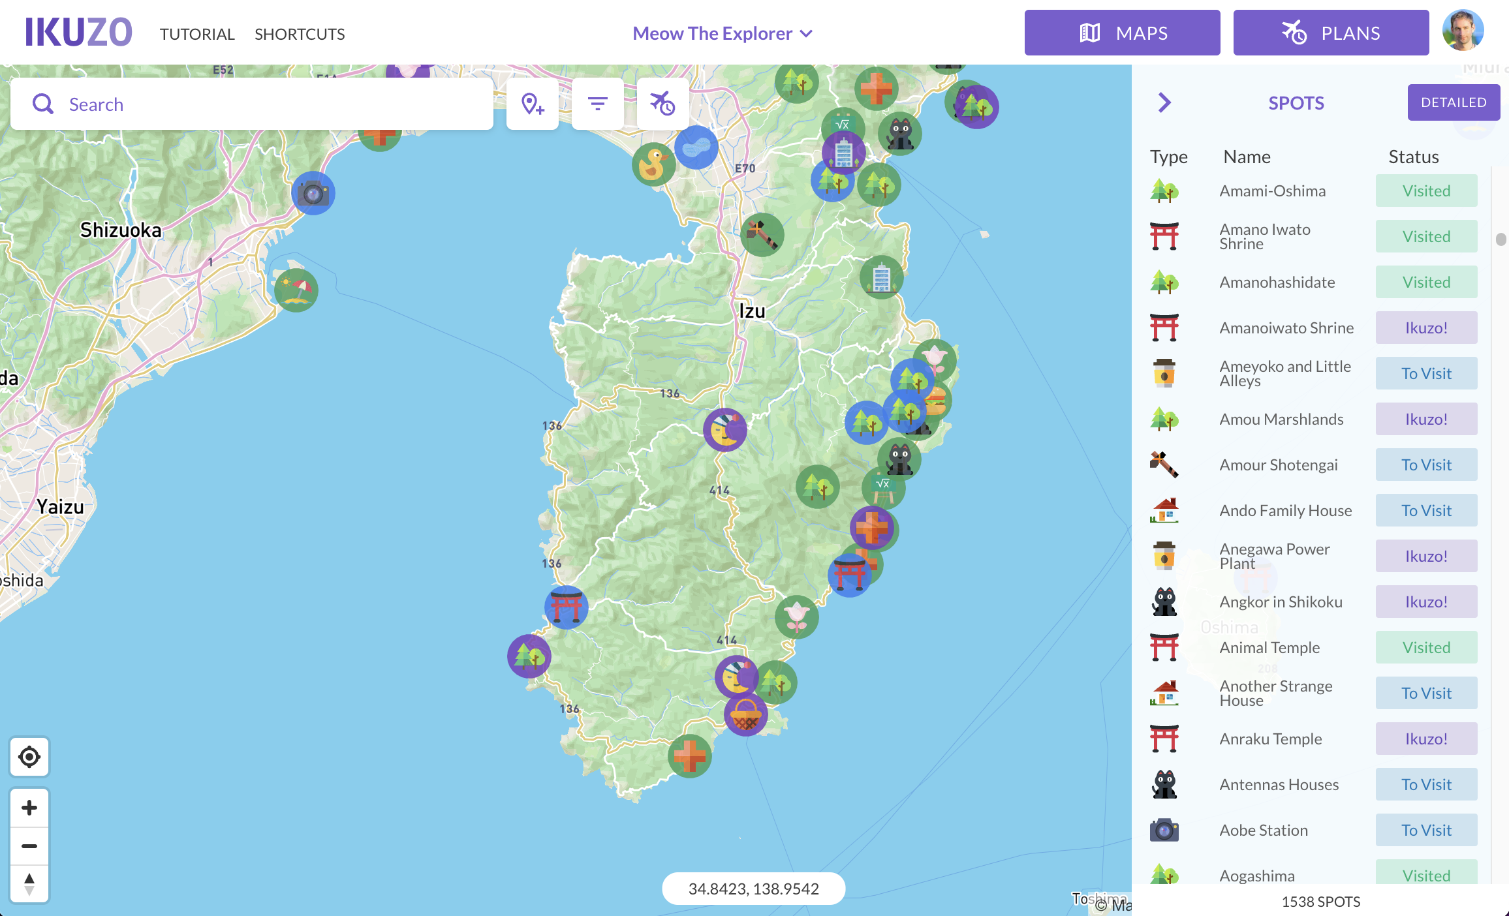This screenshot has width=1509, height=916.
Task: Toggle Amami-Oshima Visited status
Action: 1426,191
